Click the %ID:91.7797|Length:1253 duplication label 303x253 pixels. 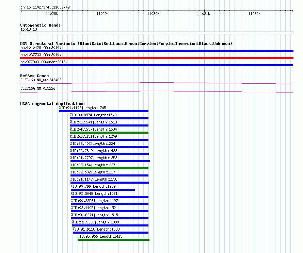tap(94, 158)
